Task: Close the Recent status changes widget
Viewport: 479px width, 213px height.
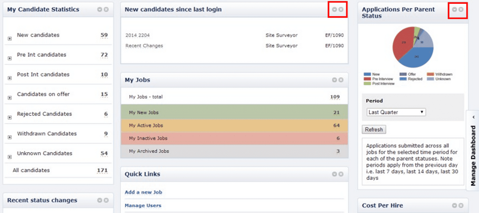Action: tap(106, 200)
